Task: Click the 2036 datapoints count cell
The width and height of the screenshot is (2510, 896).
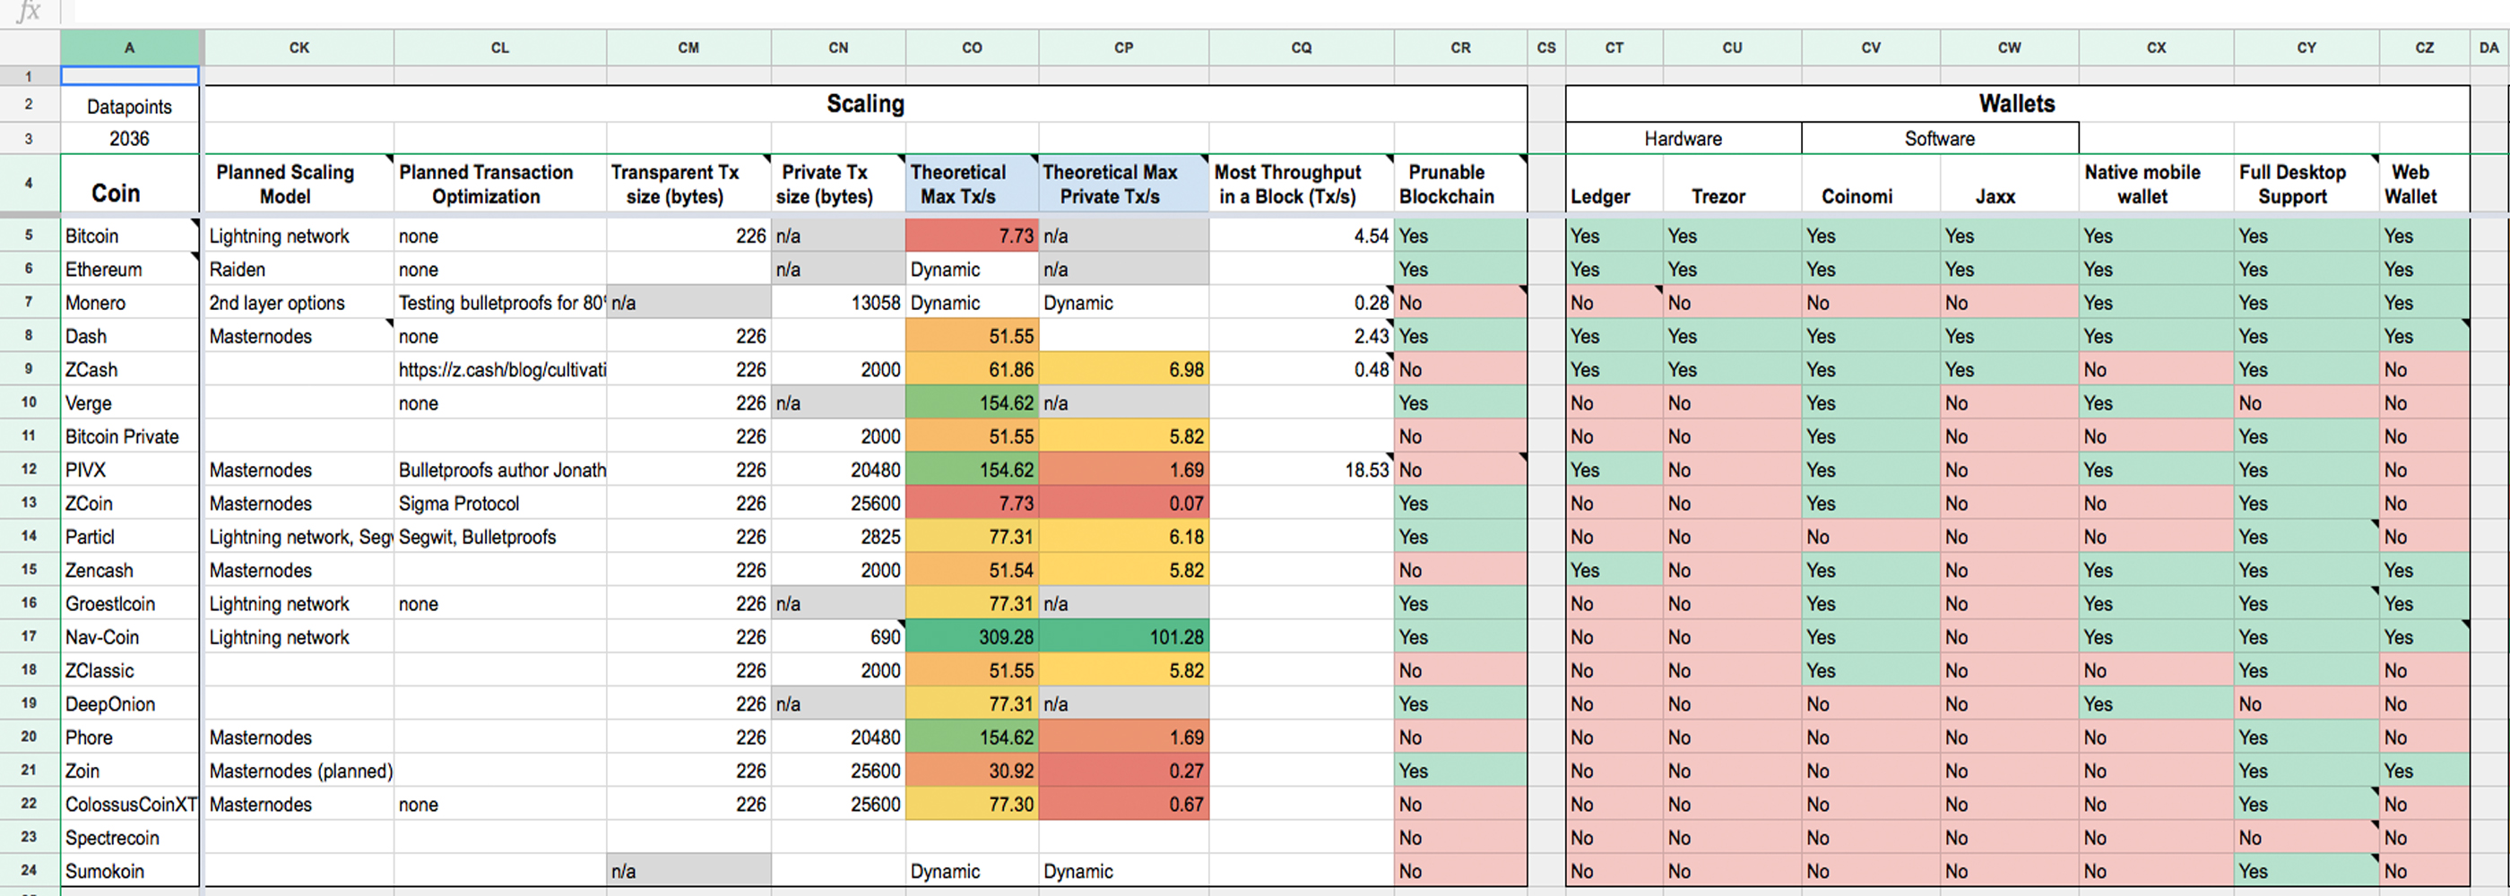Action: (x=130, y=138)
